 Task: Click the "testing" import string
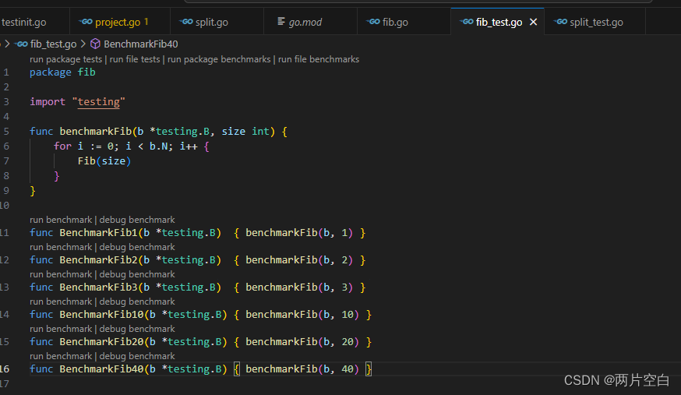click(x=99, y=101)
